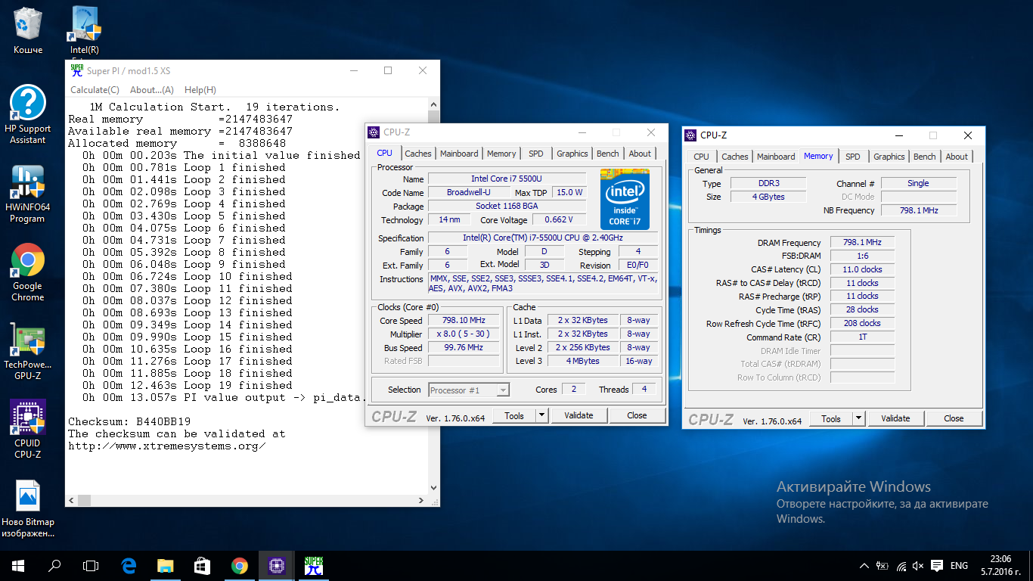Launch HWiNFO64 Program desktop shortcut

pos(28,194)
